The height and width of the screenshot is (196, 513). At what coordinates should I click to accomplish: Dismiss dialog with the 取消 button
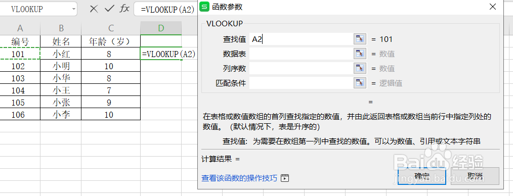pos(475,176)
